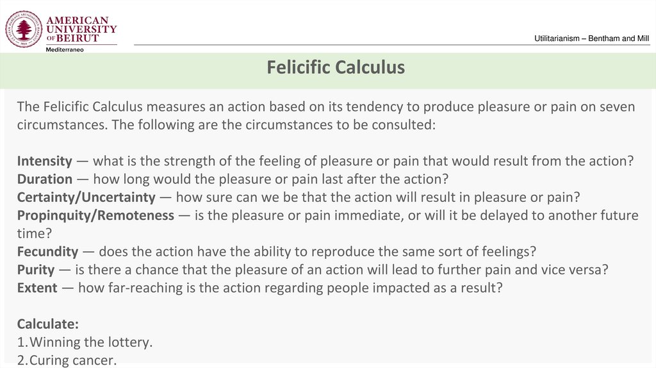Screen dimensions: 656x368
Task: Click the "Utilitarianism – Bentham and Mill" header
Action: click(x=591, y=39)
